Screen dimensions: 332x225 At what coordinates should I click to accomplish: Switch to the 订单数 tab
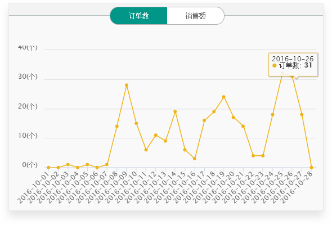[138, 16]
